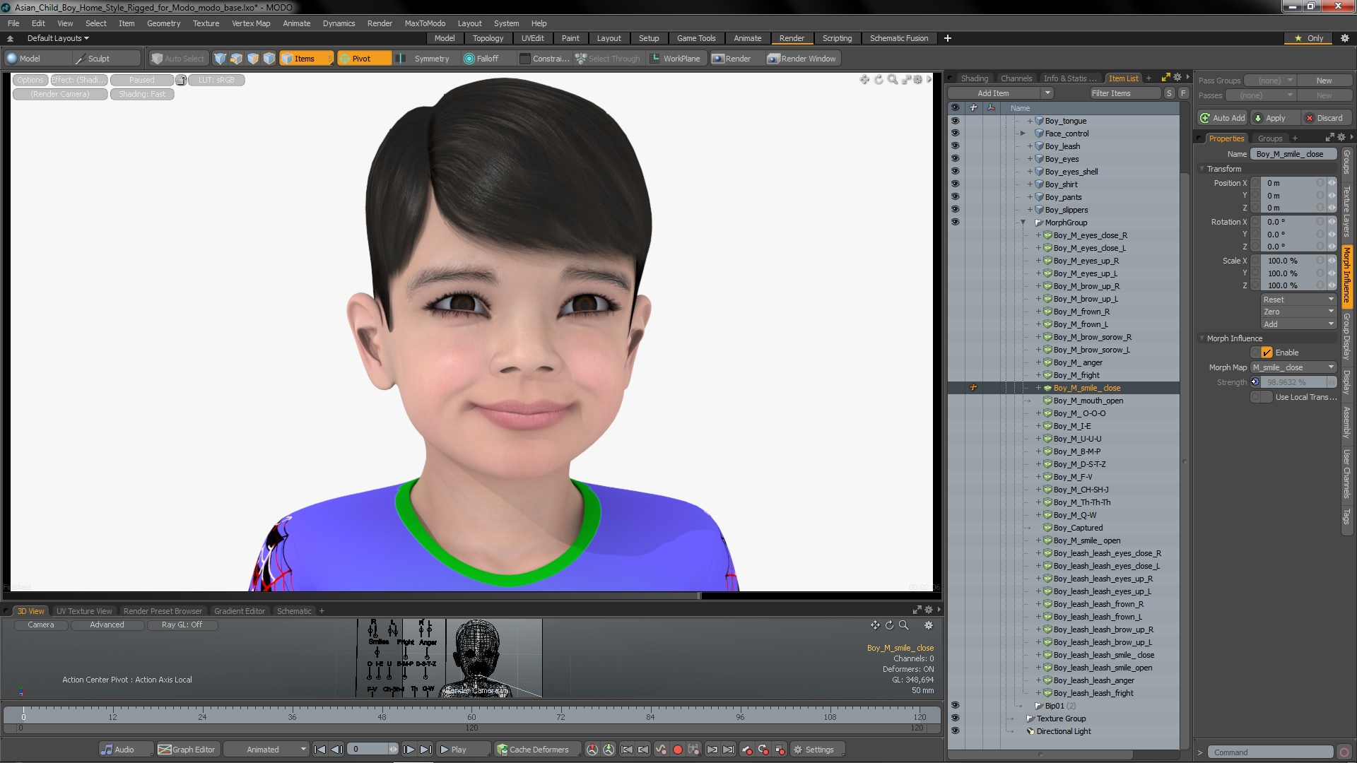Expand the Boy_tongue item
Screen dimensions: 1357x763
coord(1030,121)
